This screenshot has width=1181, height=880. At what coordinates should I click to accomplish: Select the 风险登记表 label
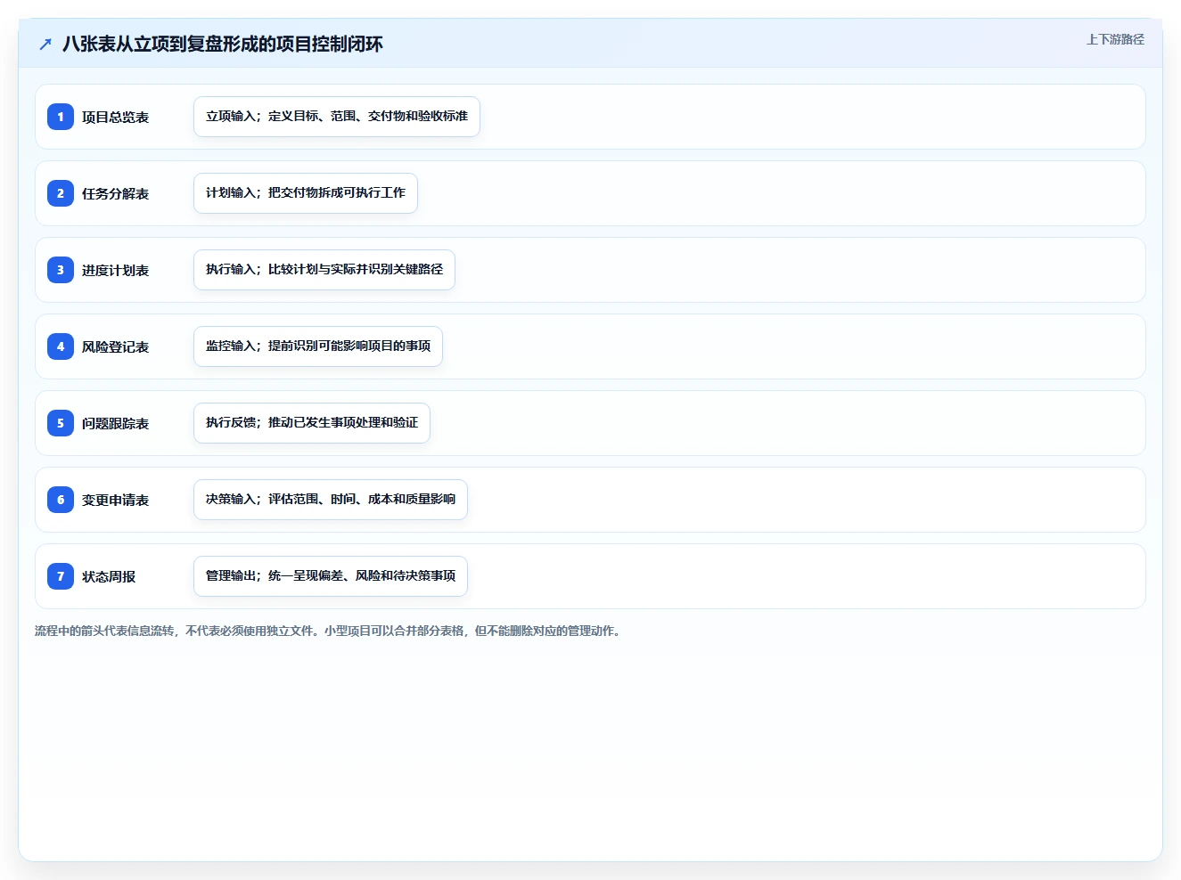(x=116, y=346)
